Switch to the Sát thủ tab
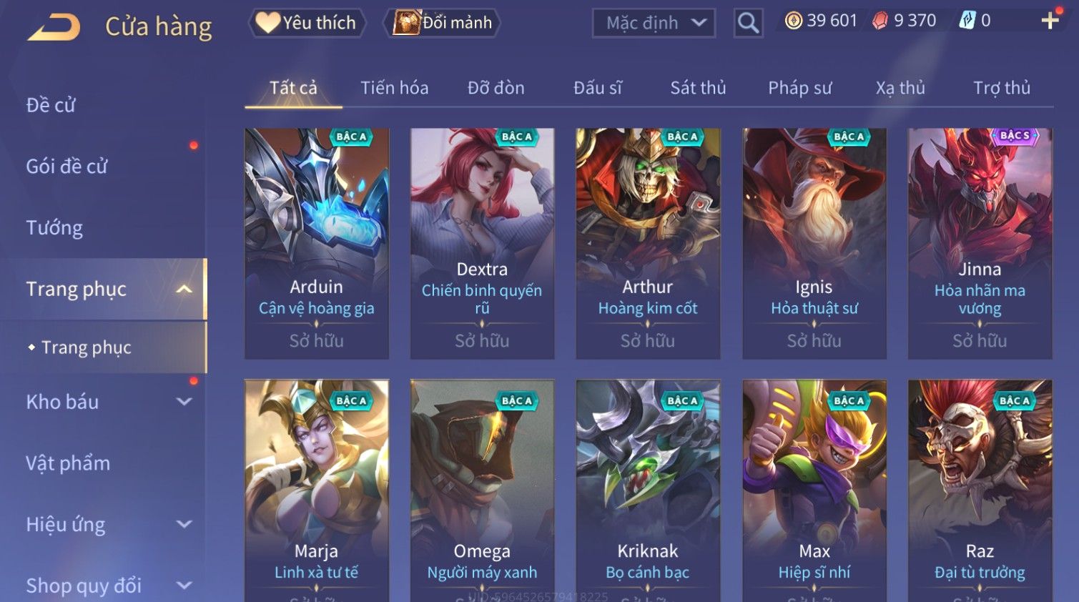1079x602 pixels. (x=698, y=88)
